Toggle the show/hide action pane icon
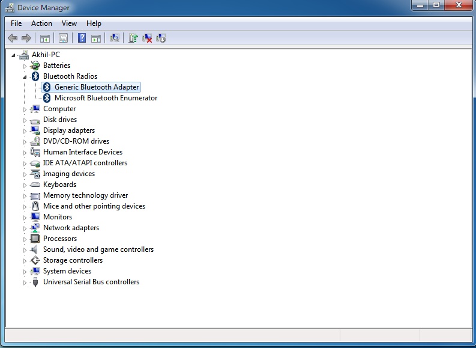The image size is (476, 348). [x=96, y=38]
